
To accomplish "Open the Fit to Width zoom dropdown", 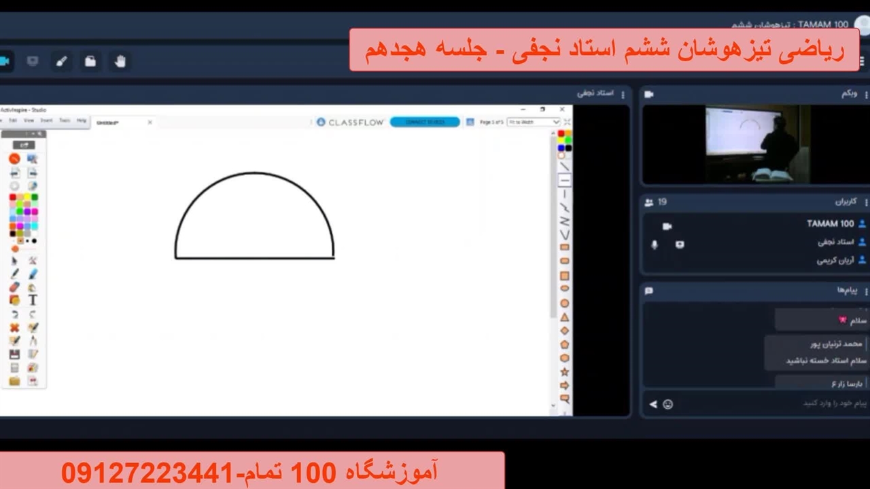I will point(534,122).
